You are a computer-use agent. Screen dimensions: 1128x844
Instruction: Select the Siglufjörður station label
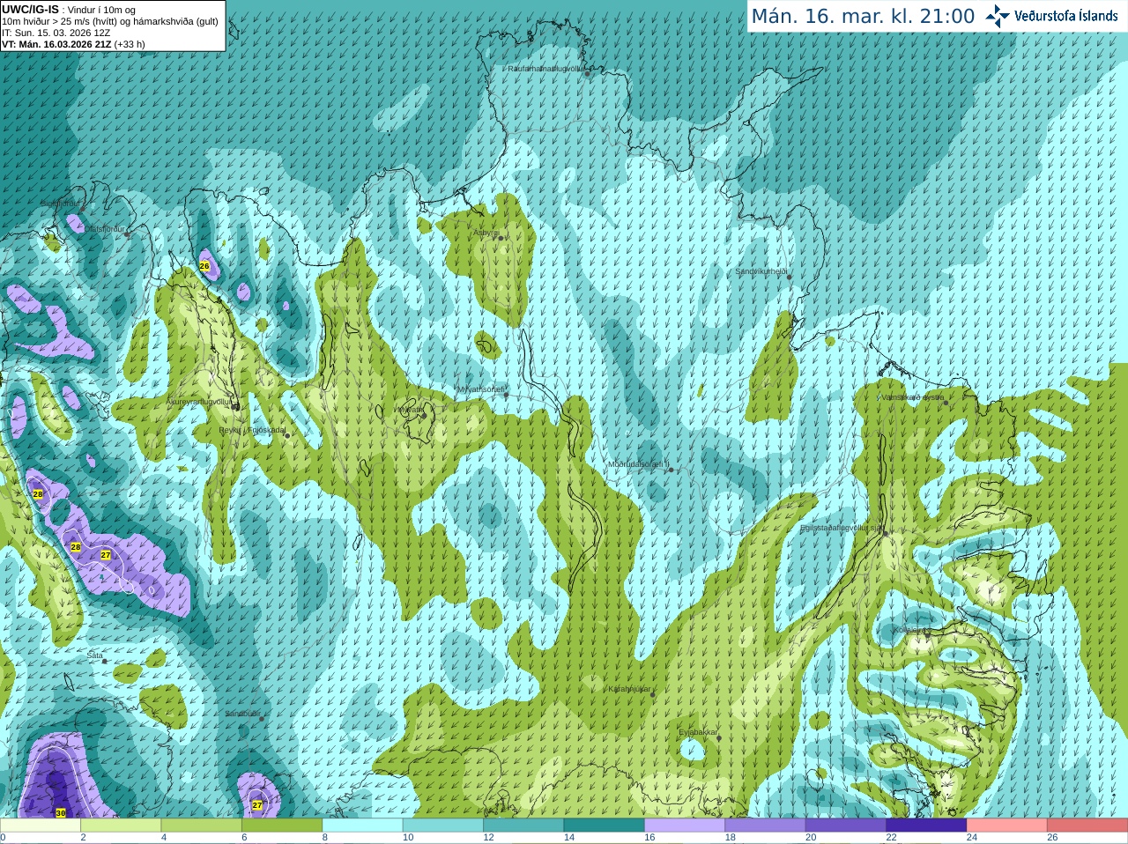pyautogui.click(x=59, y=204)
